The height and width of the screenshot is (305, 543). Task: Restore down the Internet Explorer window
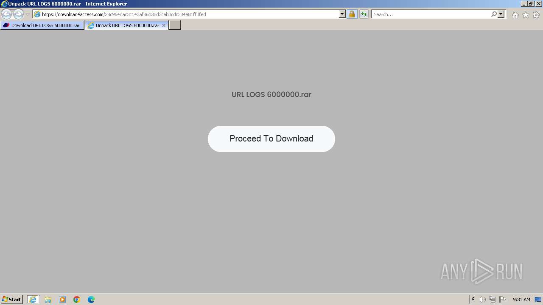(x=531, y=4)
